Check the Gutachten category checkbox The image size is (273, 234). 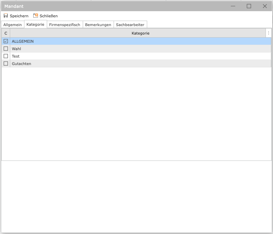pos(6,64)
